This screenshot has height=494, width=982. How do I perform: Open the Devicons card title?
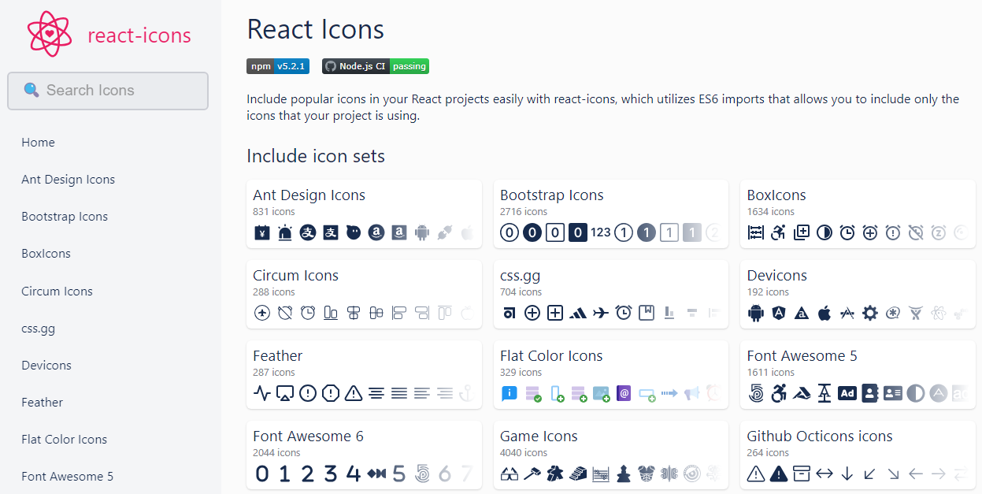point(777,276)
